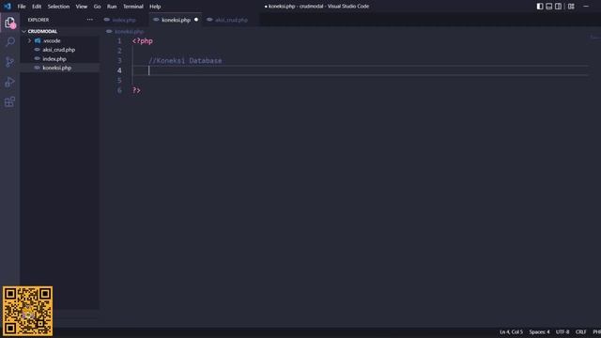Click the VS Code logo icon
The image size is (601, 338).
[8, 7]
